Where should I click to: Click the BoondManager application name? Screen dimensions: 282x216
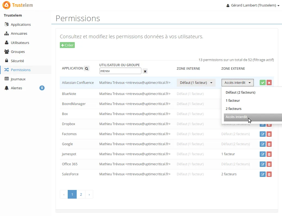[74, 104]
